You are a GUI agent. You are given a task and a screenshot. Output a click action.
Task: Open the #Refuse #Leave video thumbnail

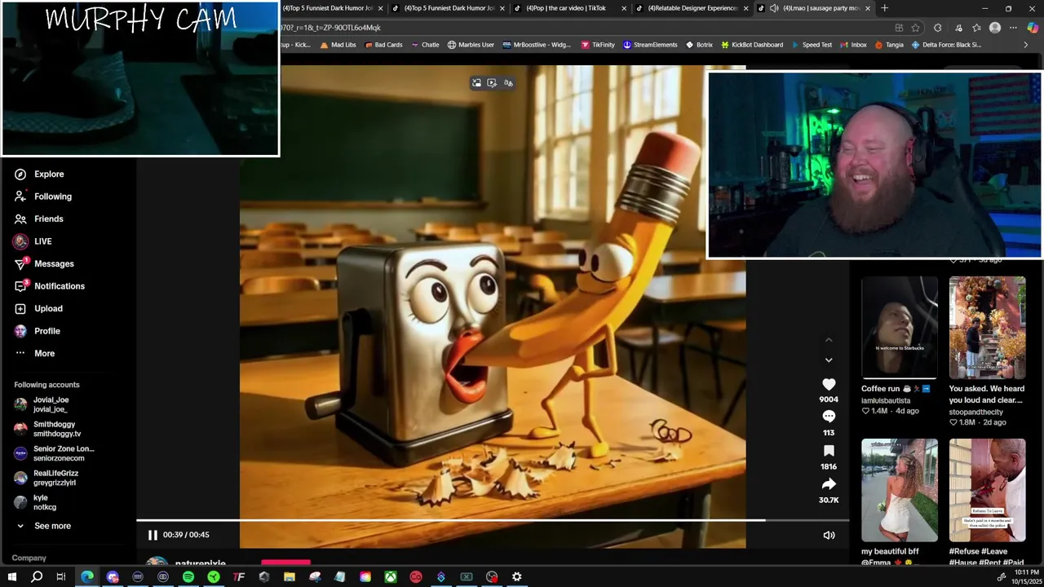tap(987, 491)
